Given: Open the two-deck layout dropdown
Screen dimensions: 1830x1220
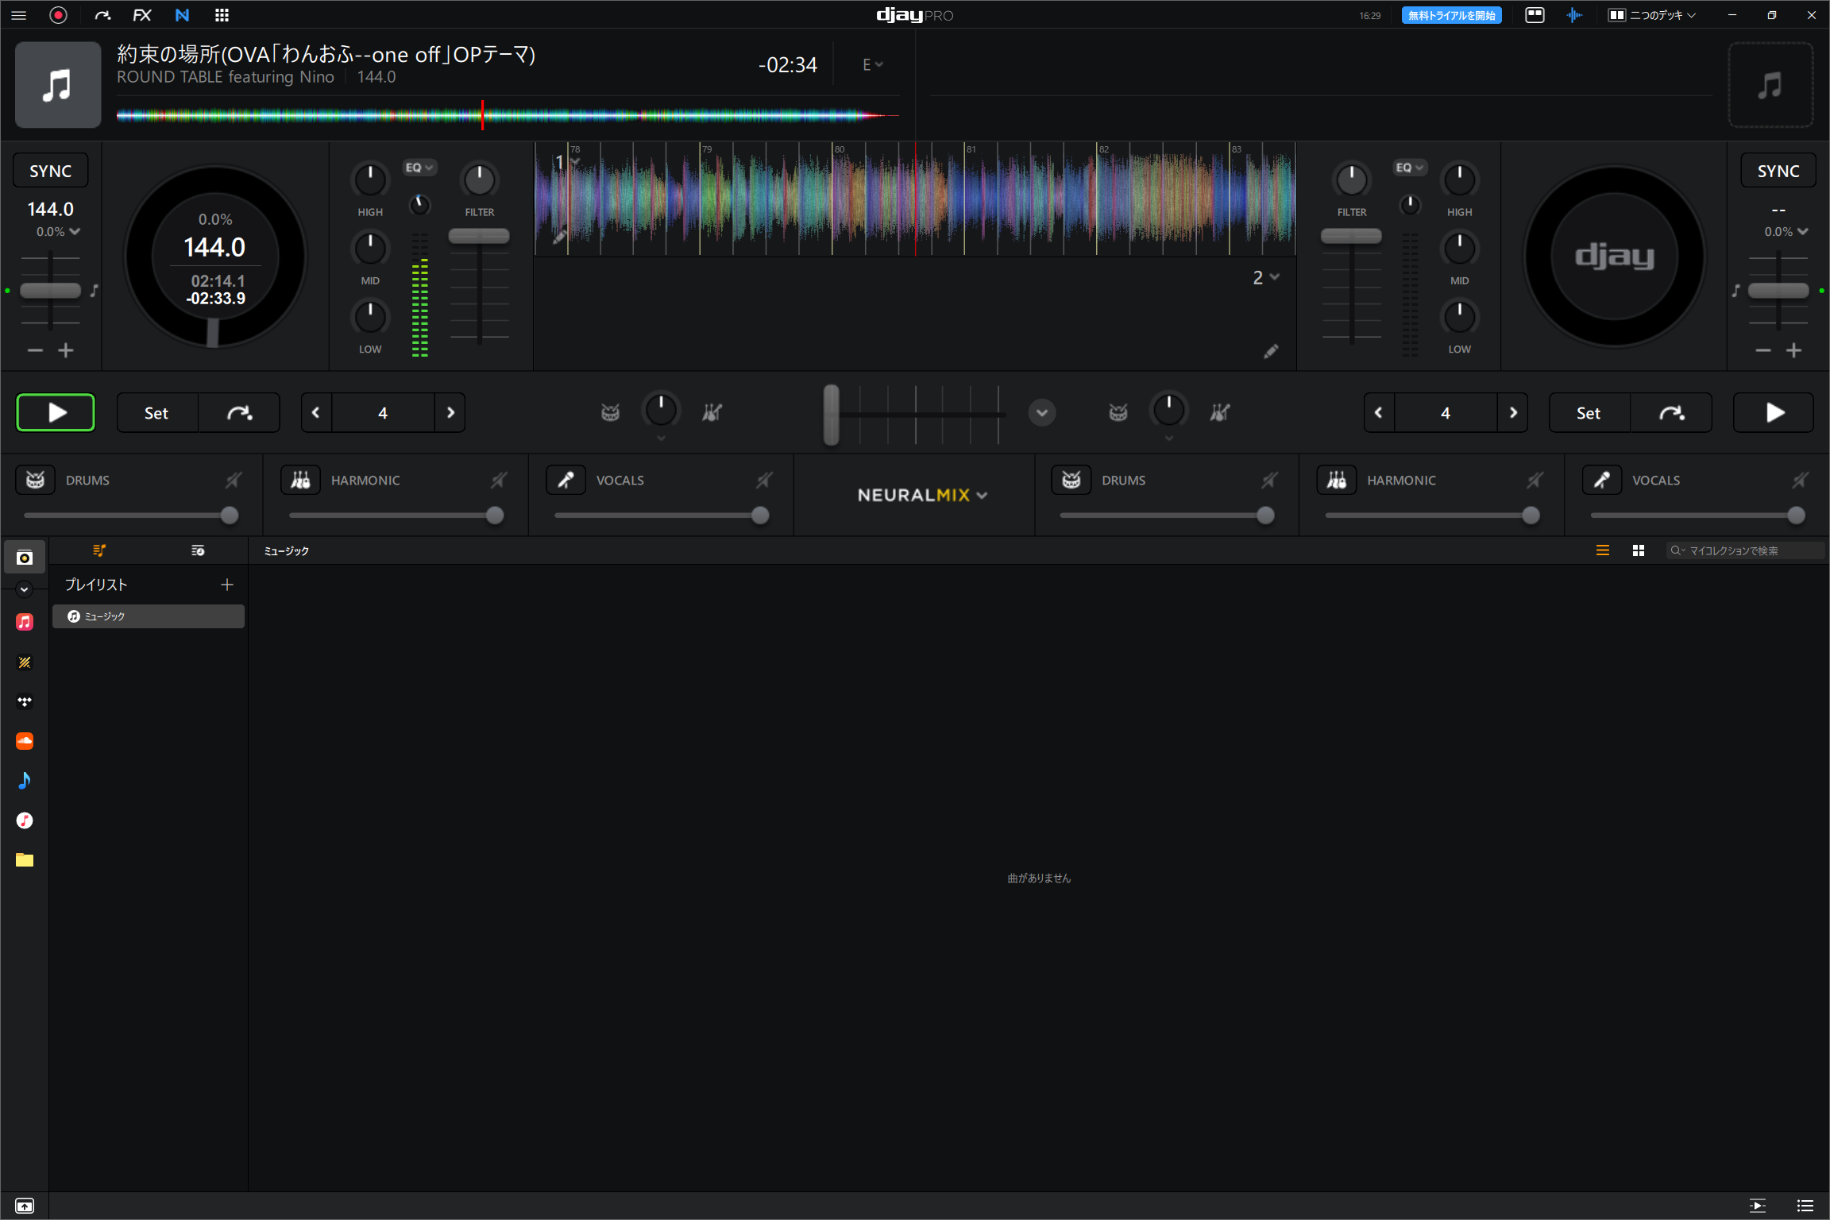Looking at the screenshot, I should (1652, 15).
